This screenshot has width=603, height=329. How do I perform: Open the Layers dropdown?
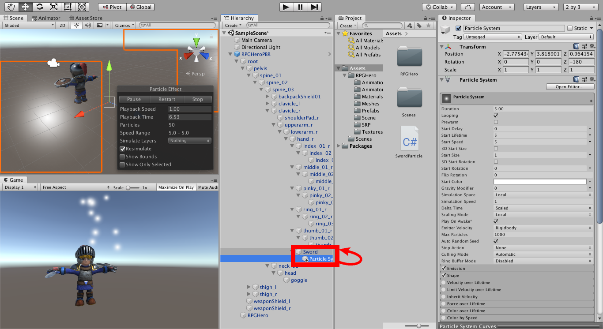click(x=541, y=7)
